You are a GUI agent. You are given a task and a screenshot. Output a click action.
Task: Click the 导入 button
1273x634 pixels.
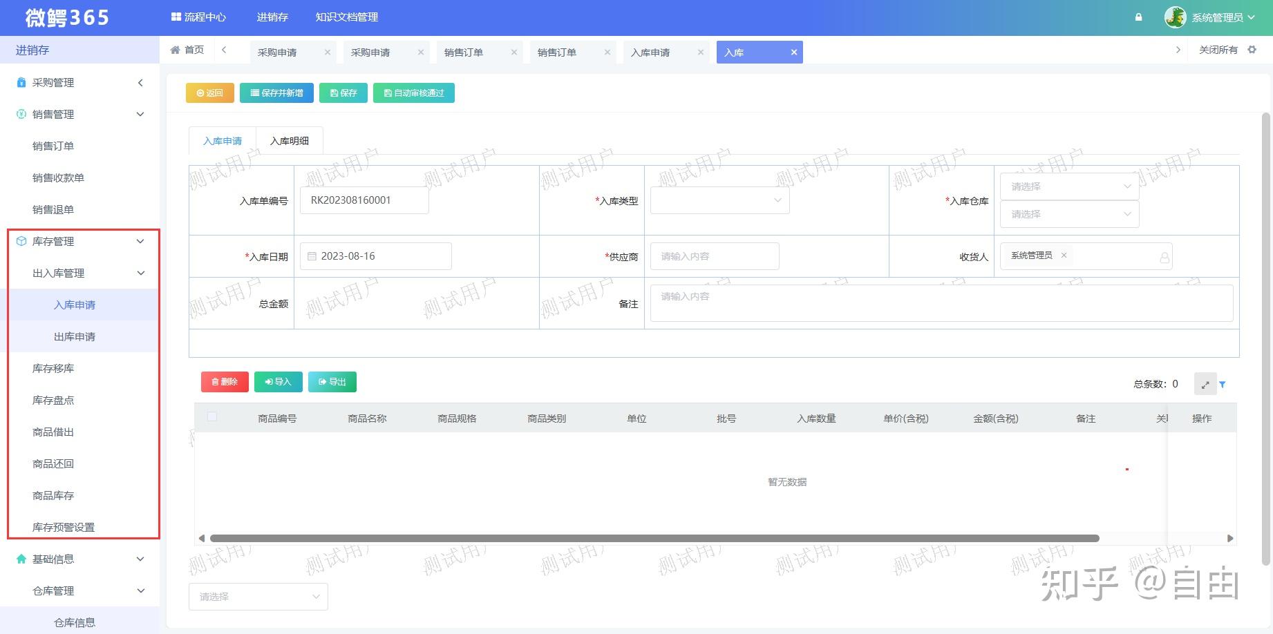(279, 382)
